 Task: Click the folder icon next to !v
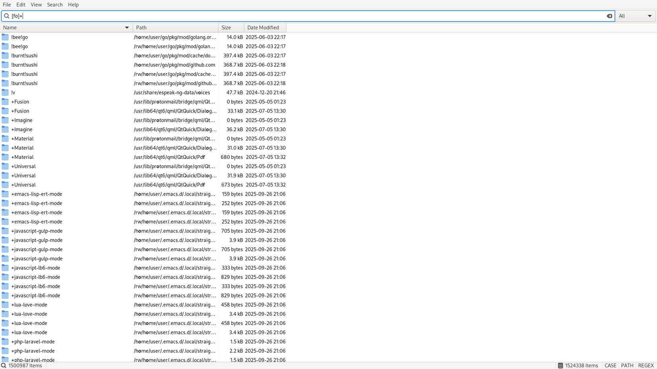pos(5,92)
